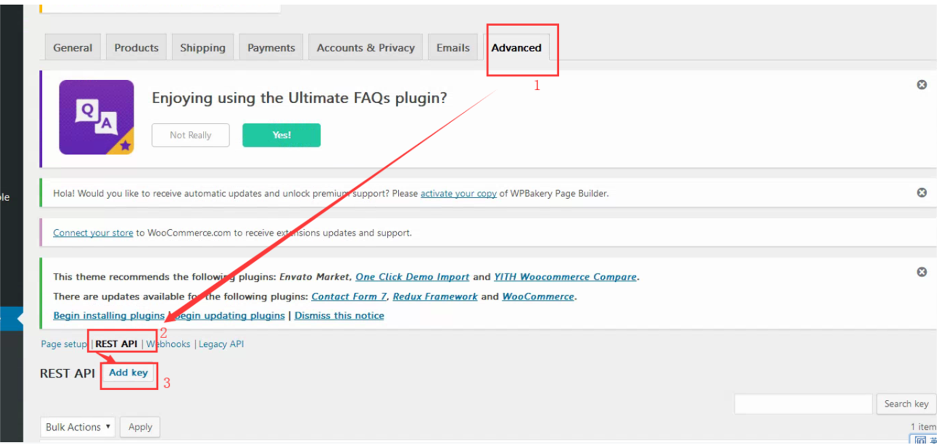
Task: Click the Not Really button
Action: click(191, 135)
